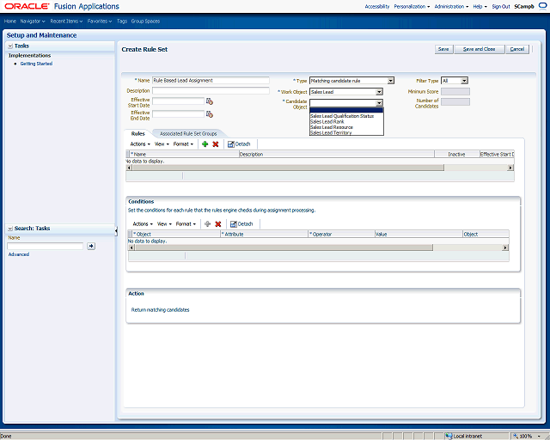550x440 pixels.
Task: Select Sales Lead Territory option
Action: pyautogui.click(x=331, y=132)
